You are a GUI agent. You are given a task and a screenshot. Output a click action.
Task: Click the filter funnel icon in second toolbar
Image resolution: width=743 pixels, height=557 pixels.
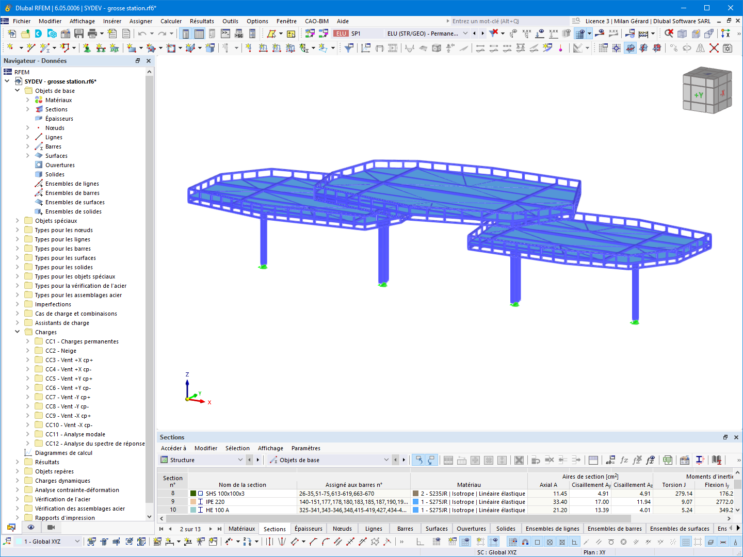(x=349, y=48)
